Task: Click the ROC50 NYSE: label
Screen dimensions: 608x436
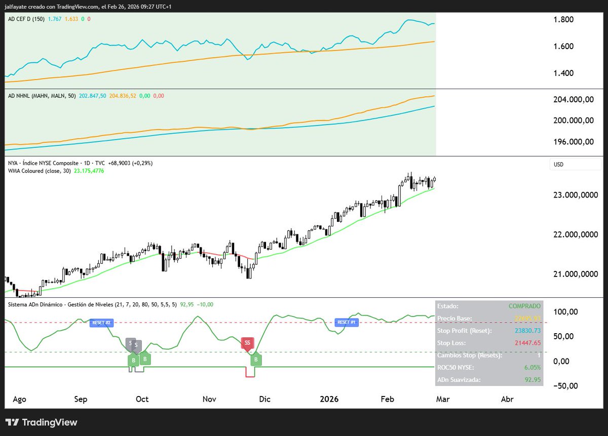Action: (455, 368)
